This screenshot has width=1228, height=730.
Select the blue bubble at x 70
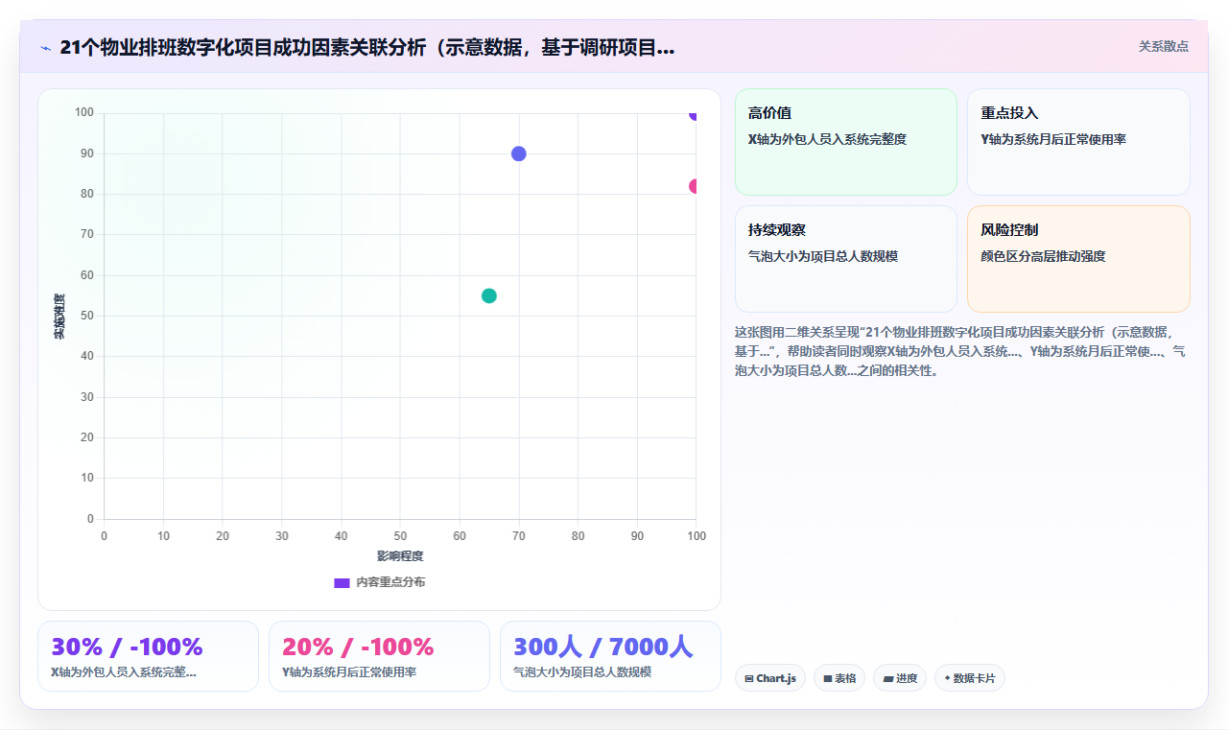point(519,153)
